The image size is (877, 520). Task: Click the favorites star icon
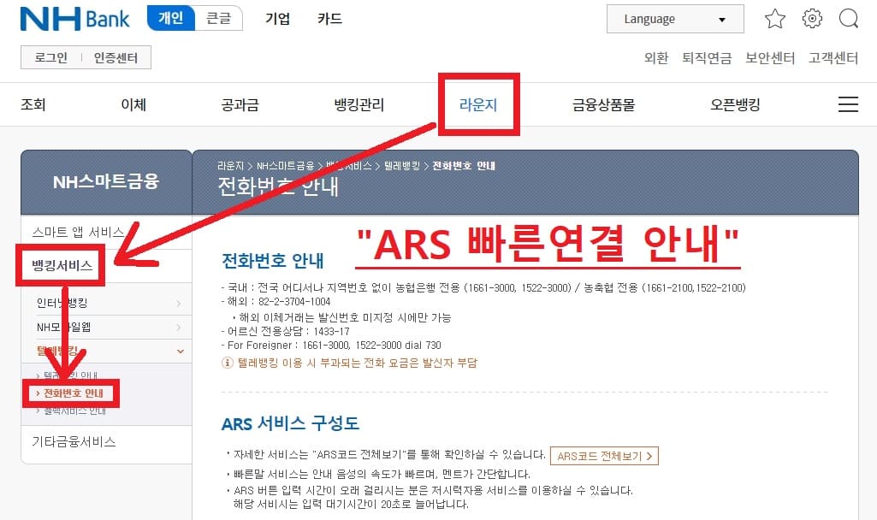[774, 18]
